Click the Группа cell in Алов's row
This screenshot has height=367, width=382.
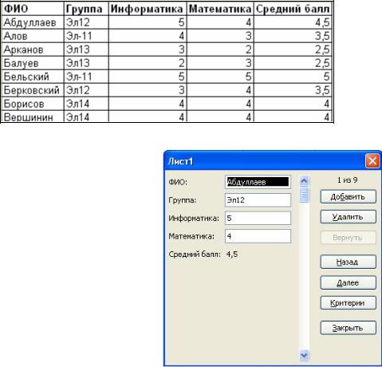pyautogui.click(x=86, y=36)
